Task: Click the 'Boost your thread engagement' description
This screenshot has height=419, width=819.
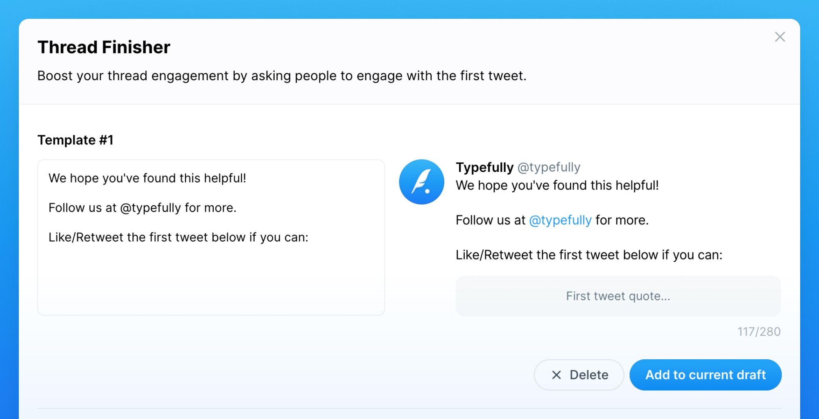Action: (x=282, y=76)
